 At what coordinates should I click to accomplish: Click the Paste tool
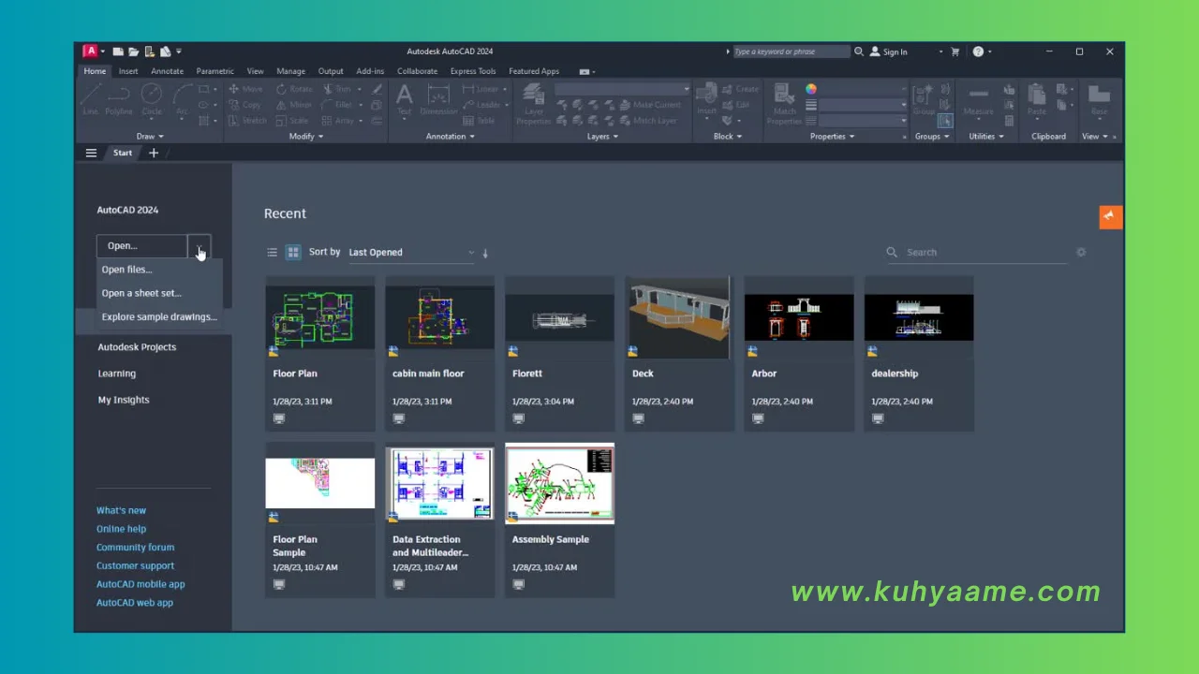(x=1037, y=99)
